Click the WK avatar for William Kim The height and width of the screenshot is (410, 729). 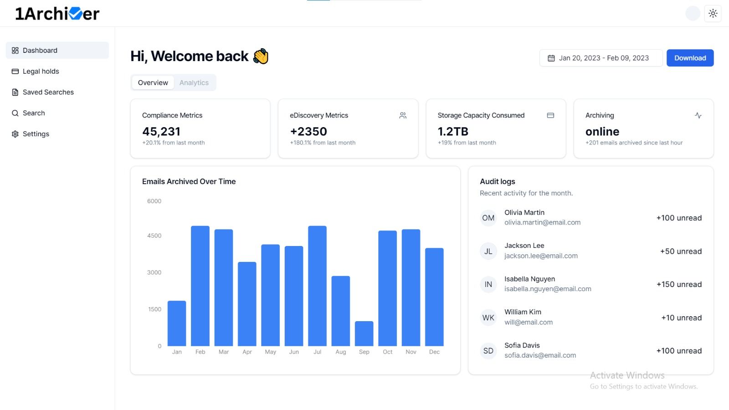tap(488, 318)
